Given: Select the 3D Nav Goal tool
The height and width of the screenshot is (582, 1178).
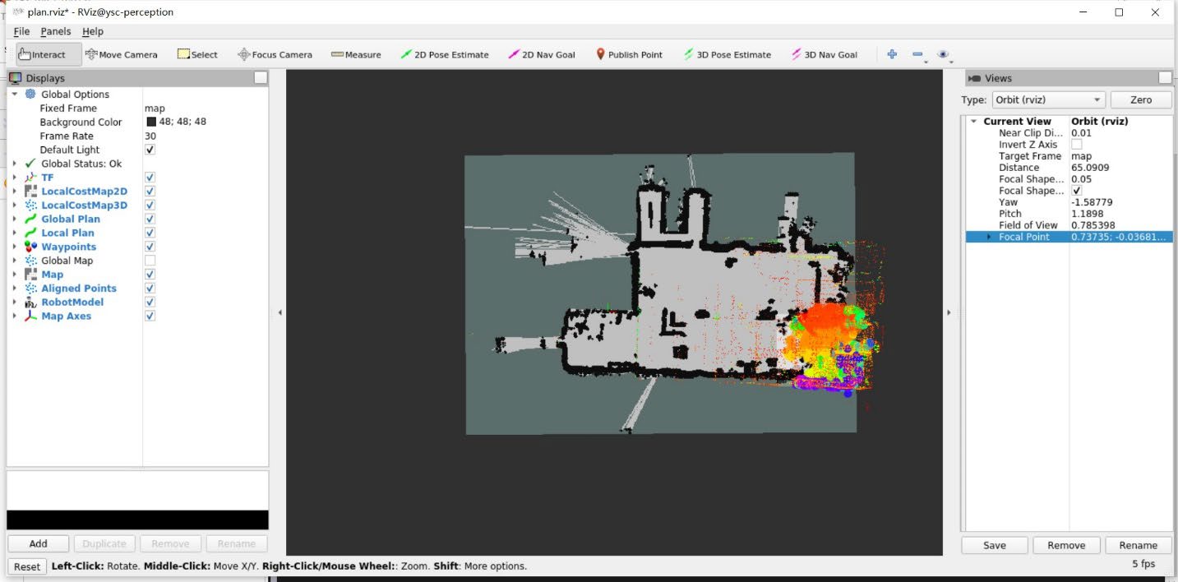Looking at the screenshot, I should coord(824,54).
